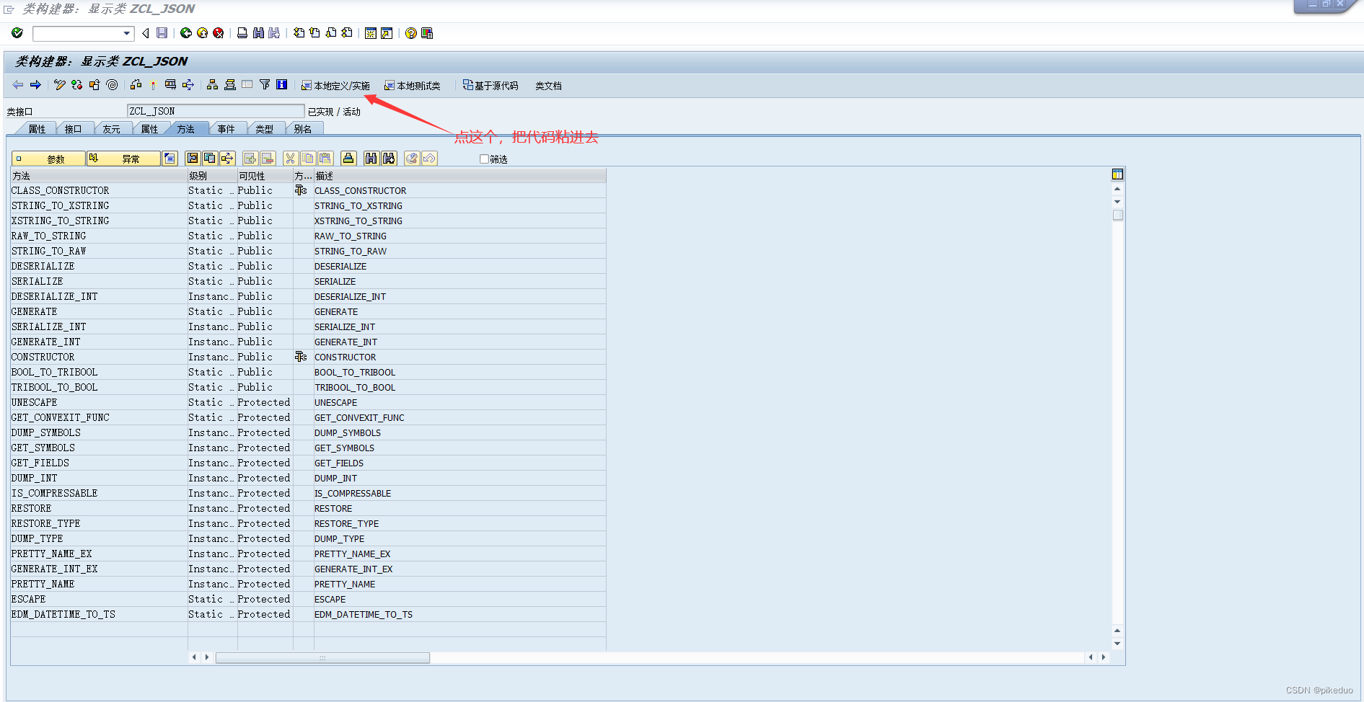The width and height of the screenshot is (1364, 702).
Task: Toggle the 筛选 filter checkbox
Action: click(x=484, y=159)
